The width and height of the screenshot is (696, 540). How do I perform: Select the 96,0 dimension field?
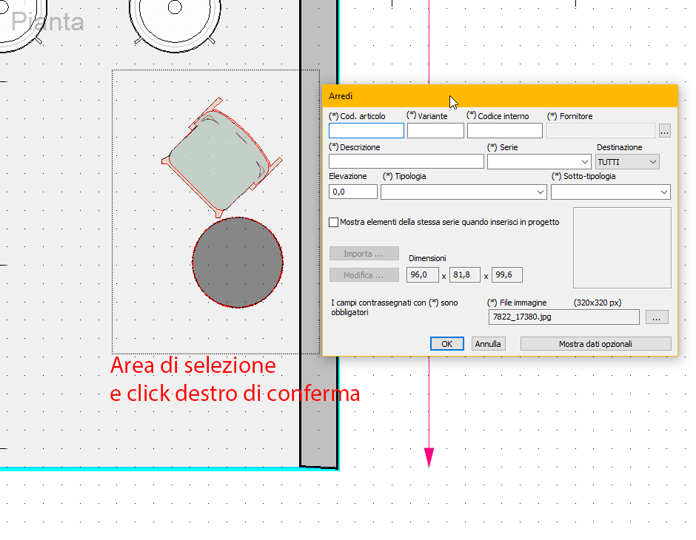click(x=423, y=275)
